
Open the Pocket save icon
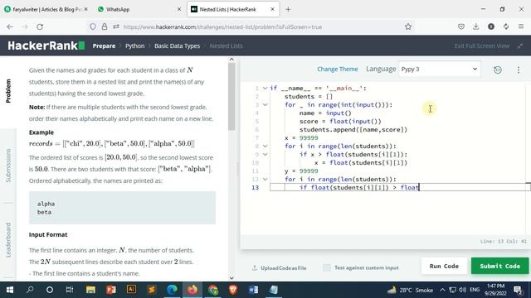point(461,26)
